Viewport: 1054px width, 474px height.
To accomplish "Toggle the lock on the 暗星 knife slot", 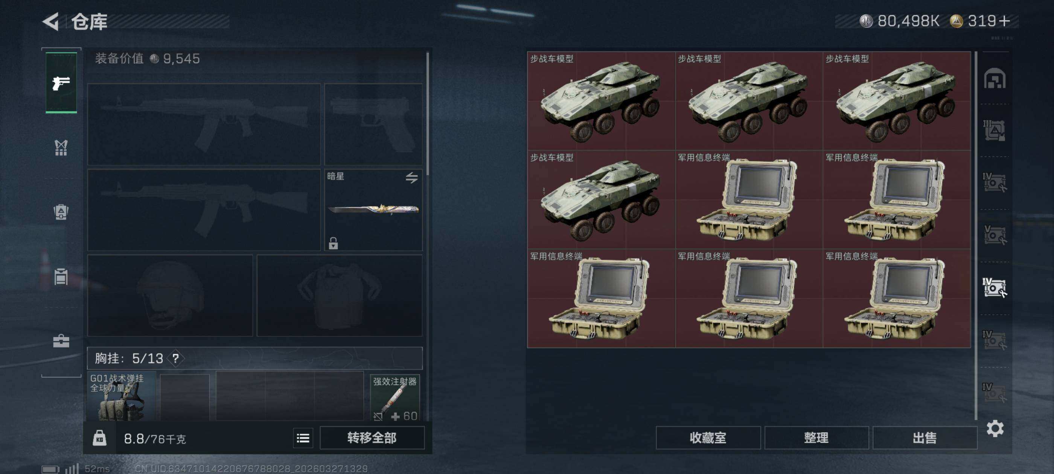I will pos(333,243).
